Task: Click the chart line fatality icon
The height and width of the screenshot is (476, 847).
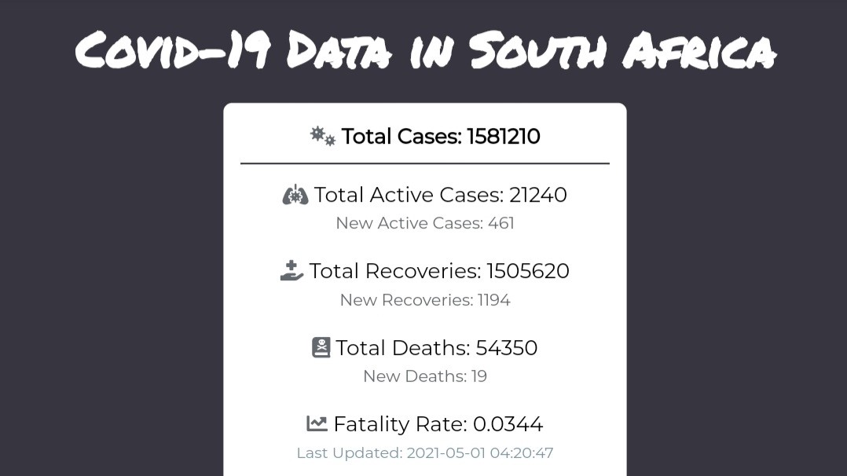Action: 317,423
